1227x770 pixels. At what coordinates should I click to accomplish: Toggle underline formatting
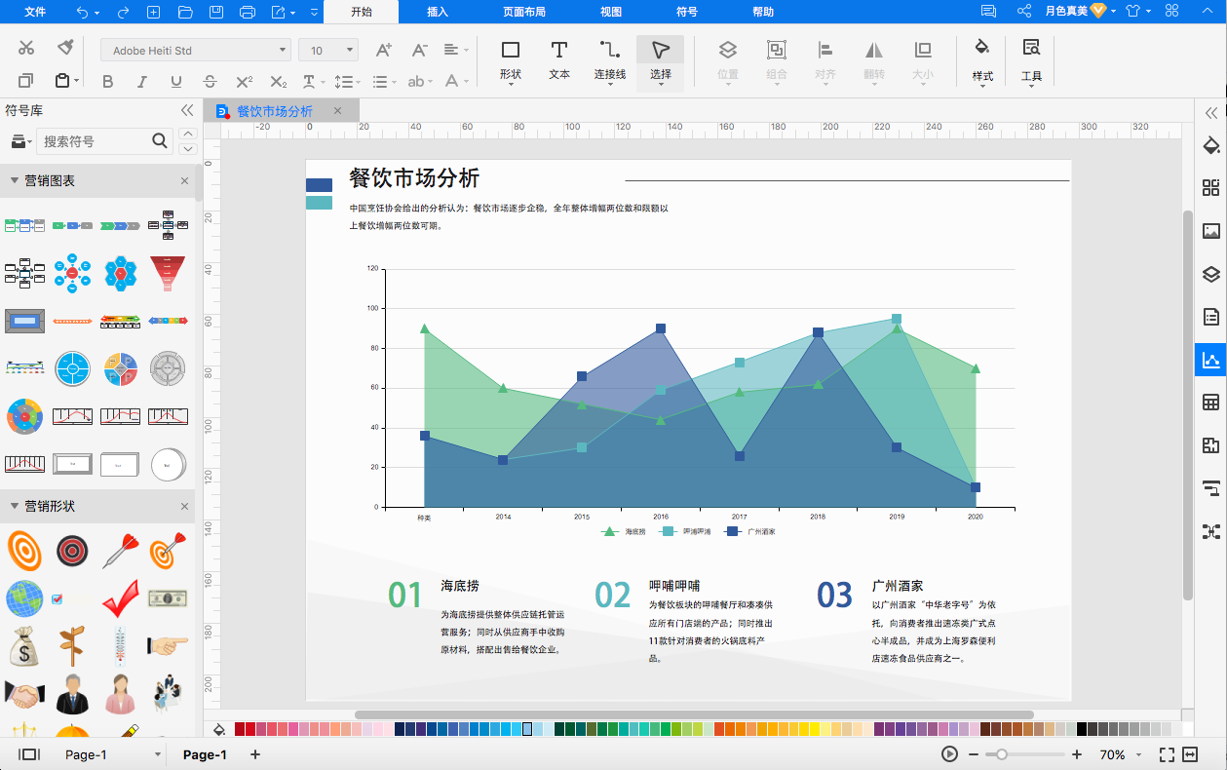pos(175,82)
